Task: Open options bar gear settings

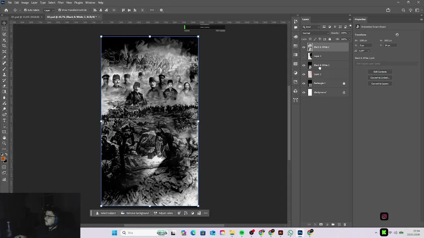Action: [x=161, y=10]
